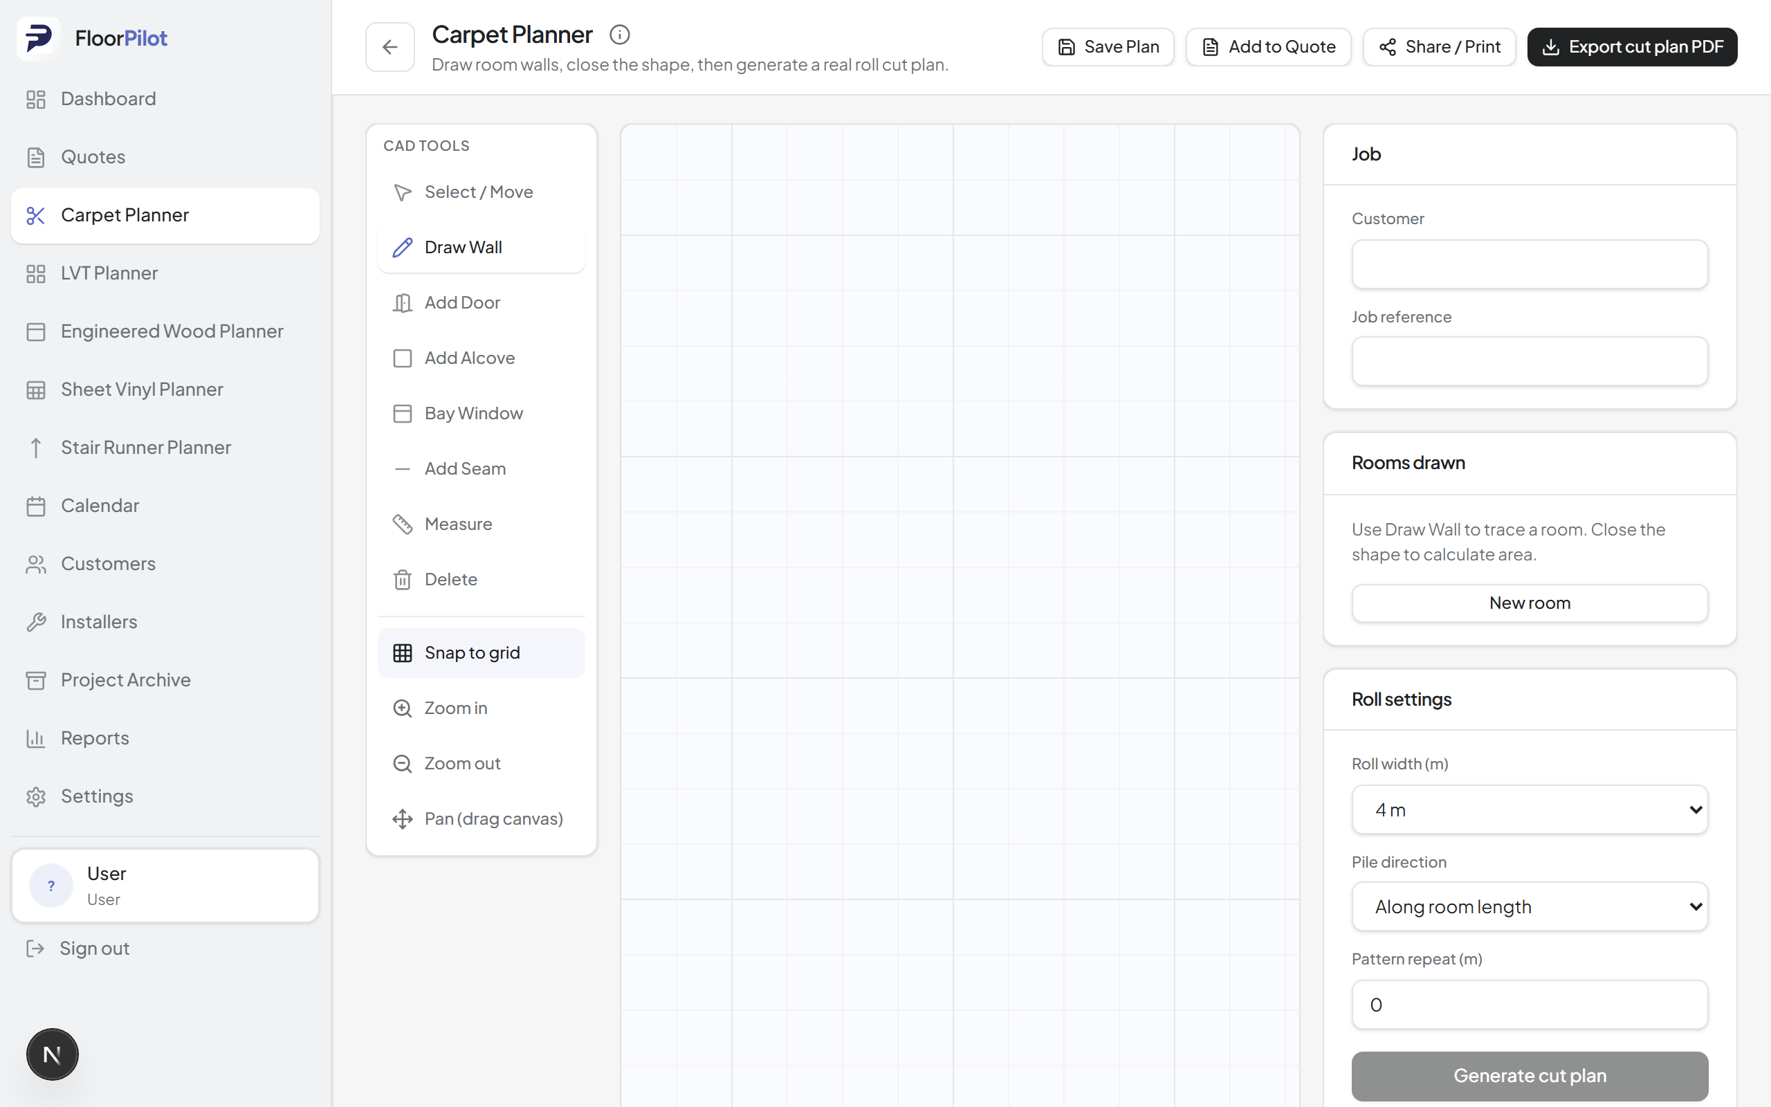Click the Job reference field
The width and height of the screenshot is (1771, 1107).
click(1530, 361)
